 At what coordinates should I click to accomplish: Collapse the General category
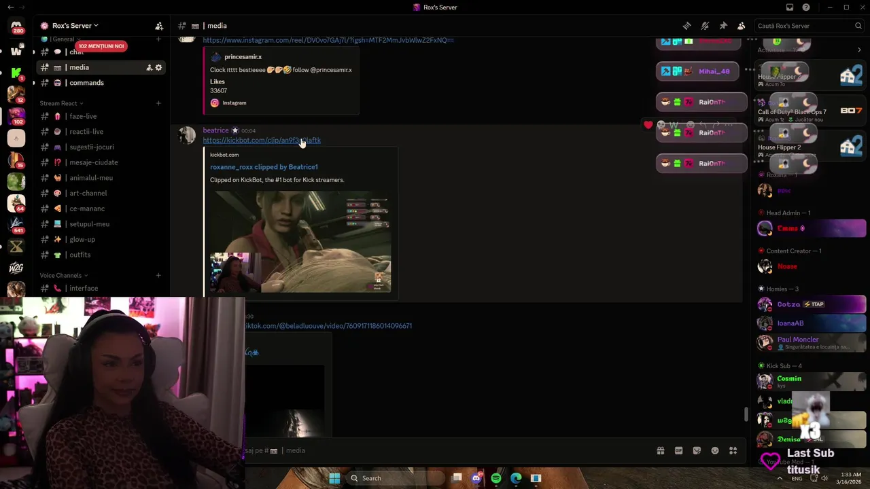point(63,39)
